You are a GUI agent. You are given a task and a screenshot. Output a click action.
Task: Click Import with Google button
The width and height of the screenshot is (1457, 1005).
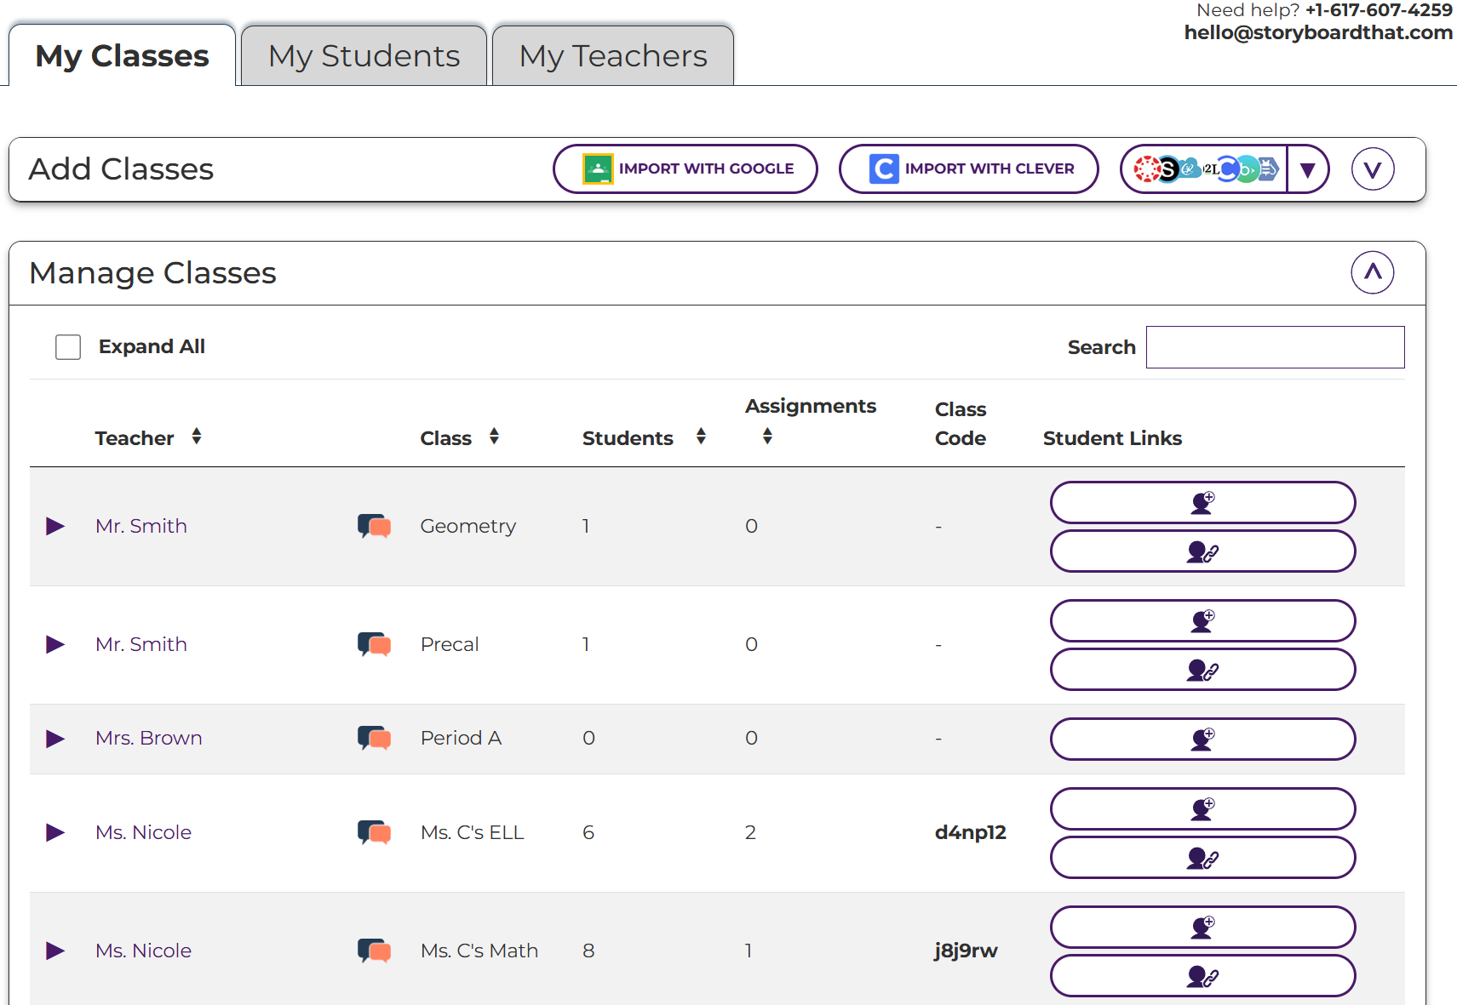click(685, 169)
